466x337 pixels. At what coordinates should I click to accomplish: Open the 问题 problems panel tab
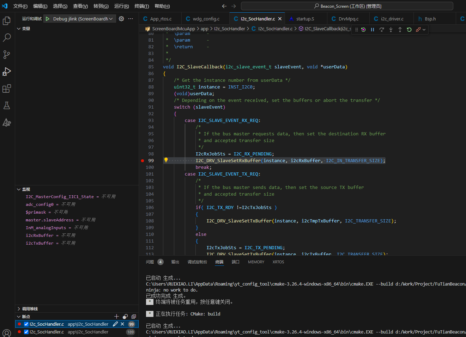tap(155, 262)
